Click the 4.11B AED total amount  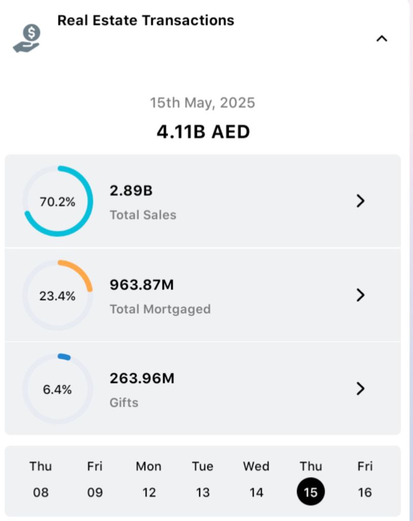(203, 132)
